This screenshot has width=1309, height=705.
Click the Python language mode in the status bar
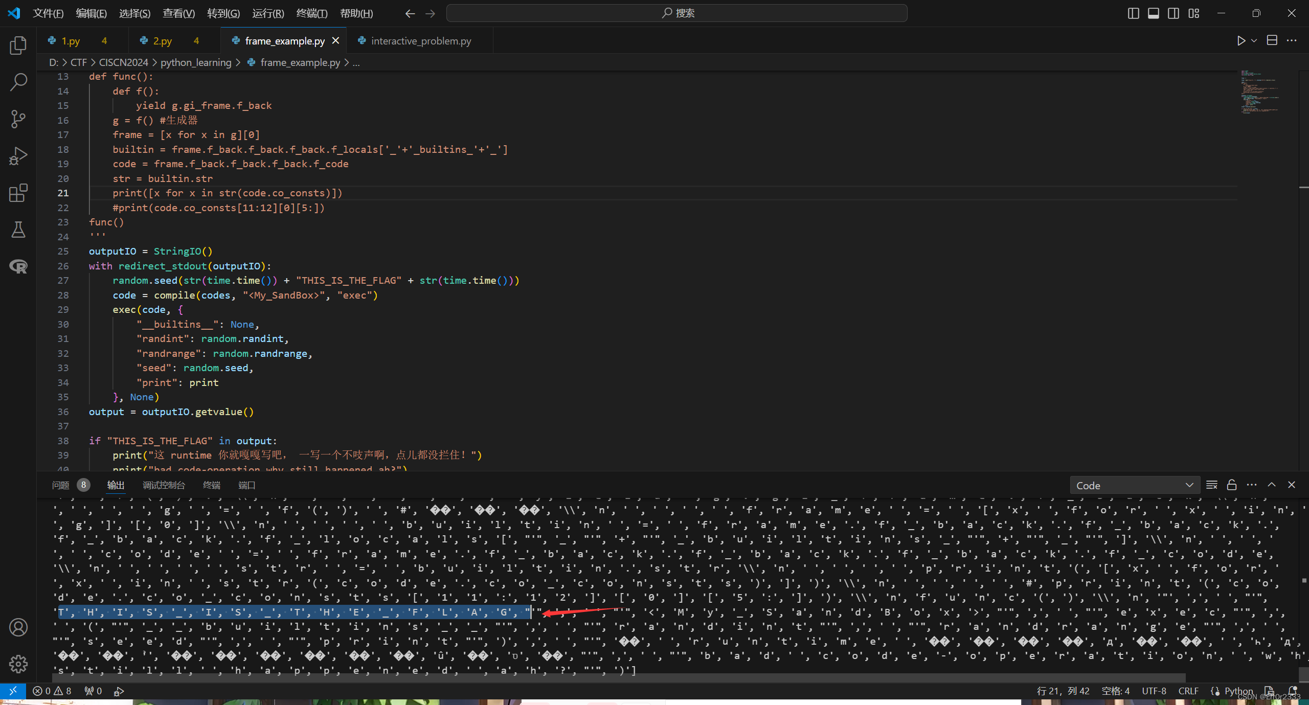1238,691
